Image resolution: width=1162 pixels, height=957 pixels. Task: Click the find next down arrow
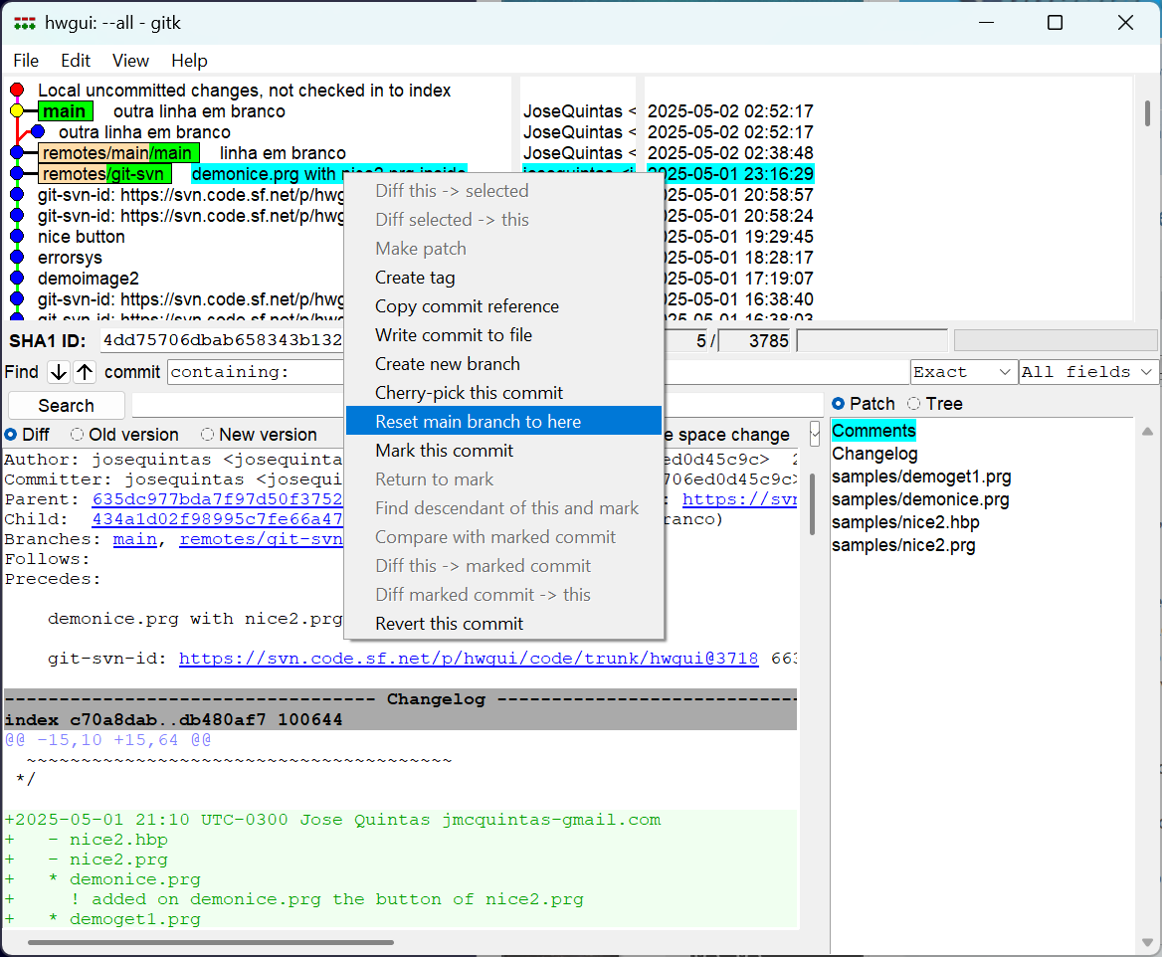tap(59, 372)
